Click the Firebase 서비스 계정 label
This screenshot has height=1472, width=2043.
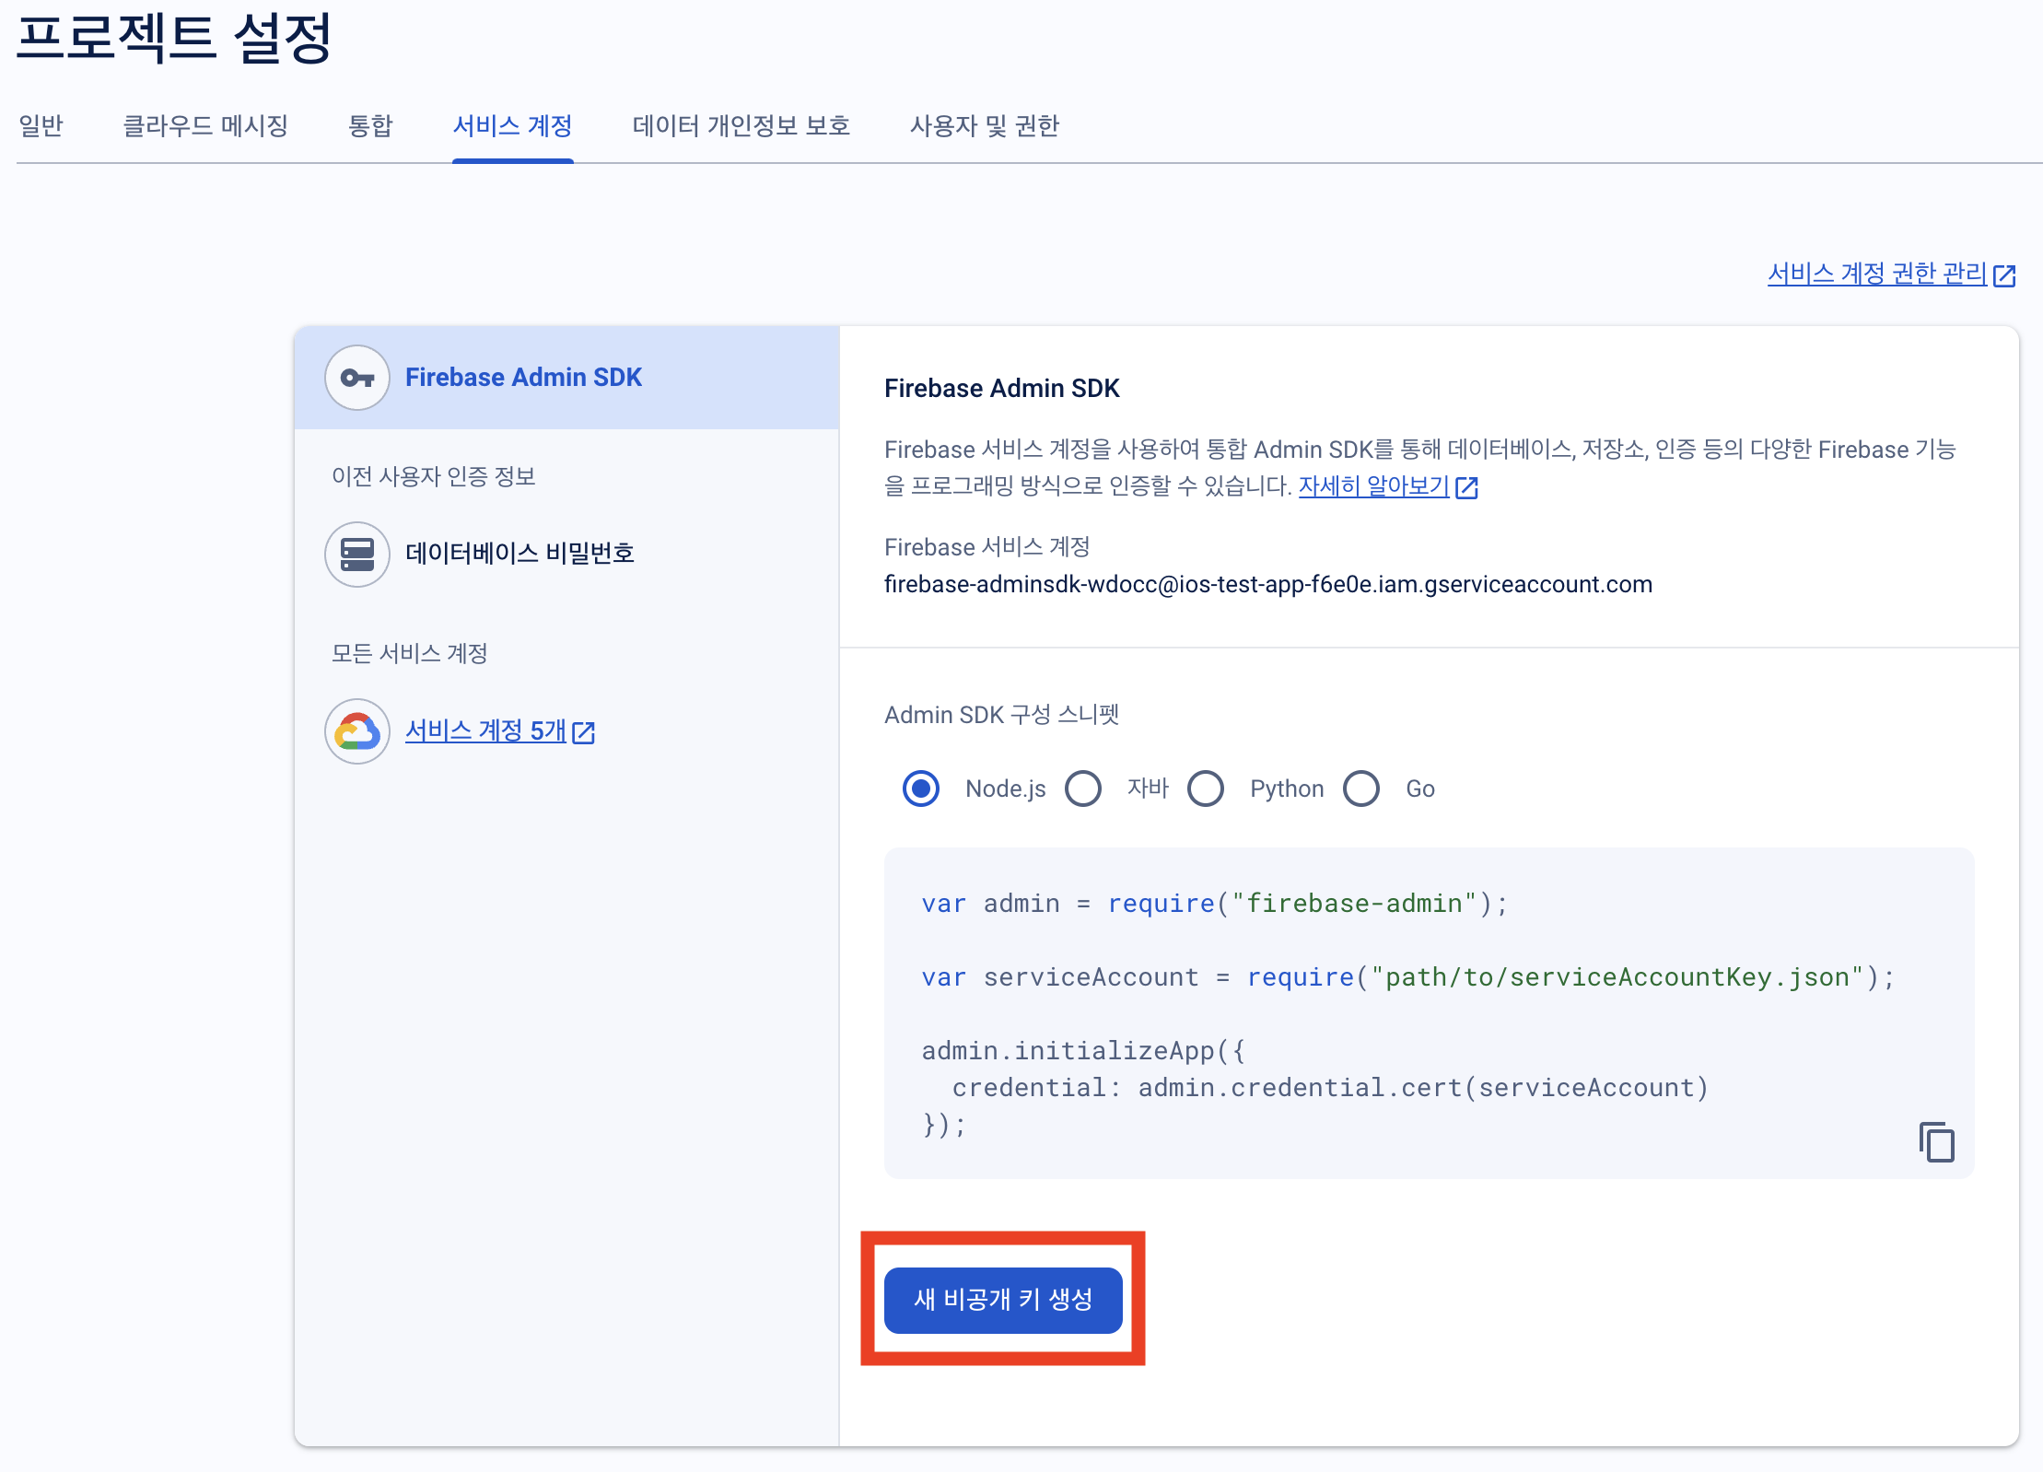pyautogui.click(x=987, y=546)
